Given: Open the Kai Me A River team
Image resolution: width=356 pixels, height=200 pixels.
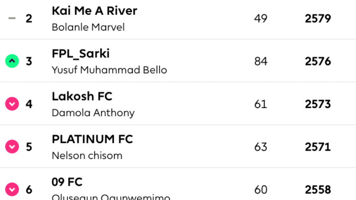Looking at the screenshot, I should point(94,11).
